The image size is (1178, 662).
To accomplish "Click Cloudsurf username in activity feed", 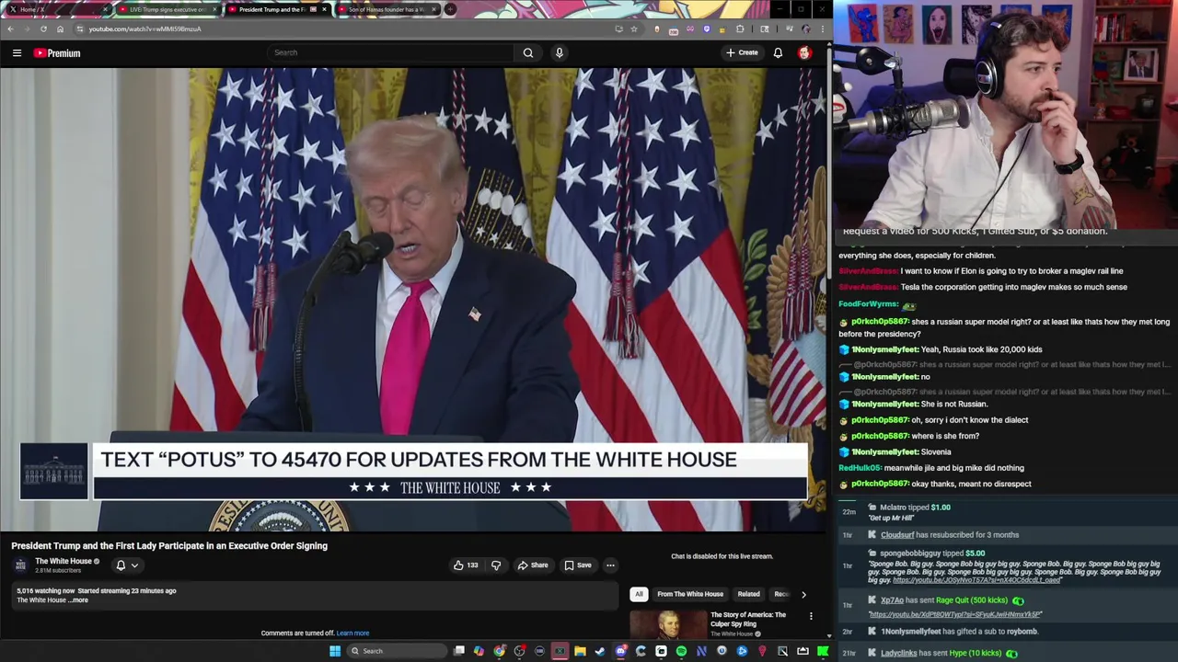I will [x=897, y=535].
